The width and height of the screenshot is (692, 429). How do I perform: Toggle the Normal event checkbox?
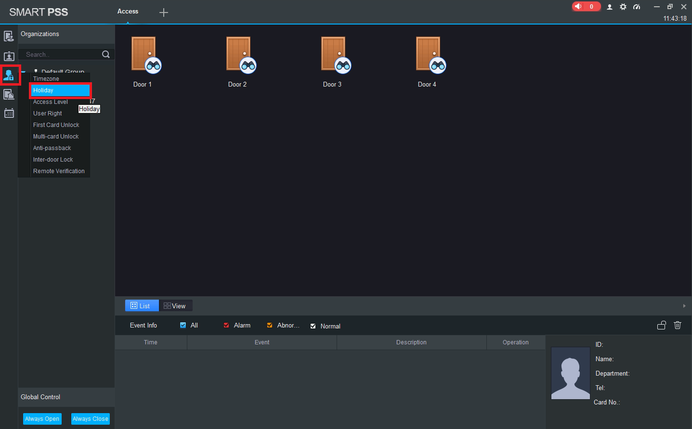tap(313, 326)
